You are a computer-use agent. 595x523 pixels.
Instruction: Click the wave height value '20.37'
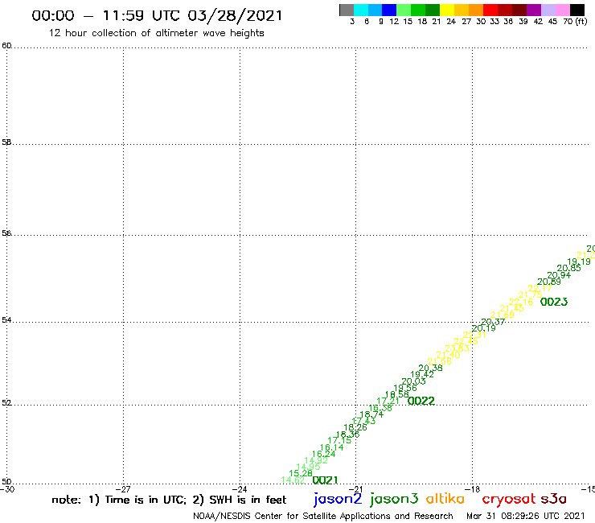tap(494, 322)
